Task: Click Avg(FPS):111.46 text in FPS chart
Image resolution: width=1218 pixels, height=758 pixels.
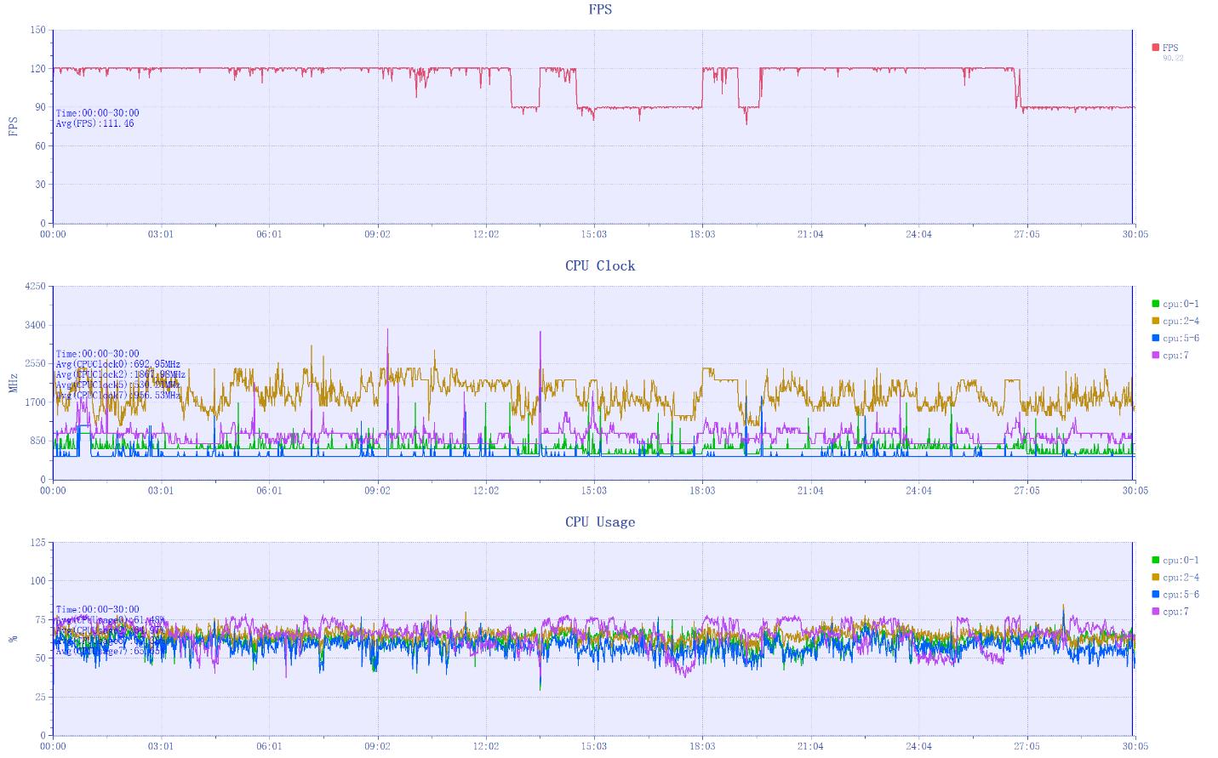Action: click(x=94, y=123)
